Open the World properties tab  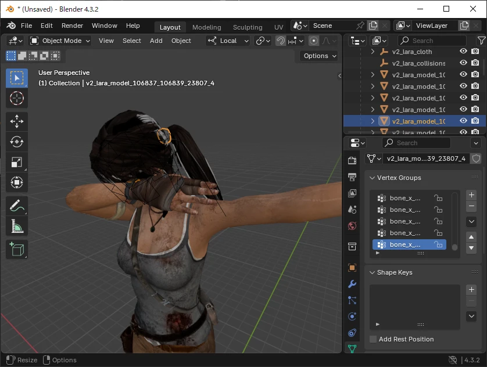pos(352,226)
